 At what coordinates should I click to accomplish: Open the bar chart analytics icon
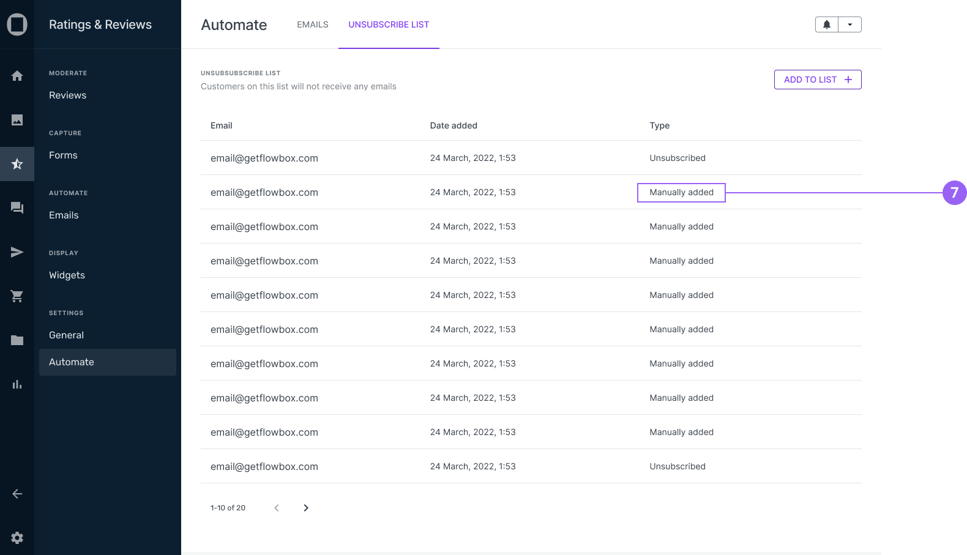[x=17, y=384]
